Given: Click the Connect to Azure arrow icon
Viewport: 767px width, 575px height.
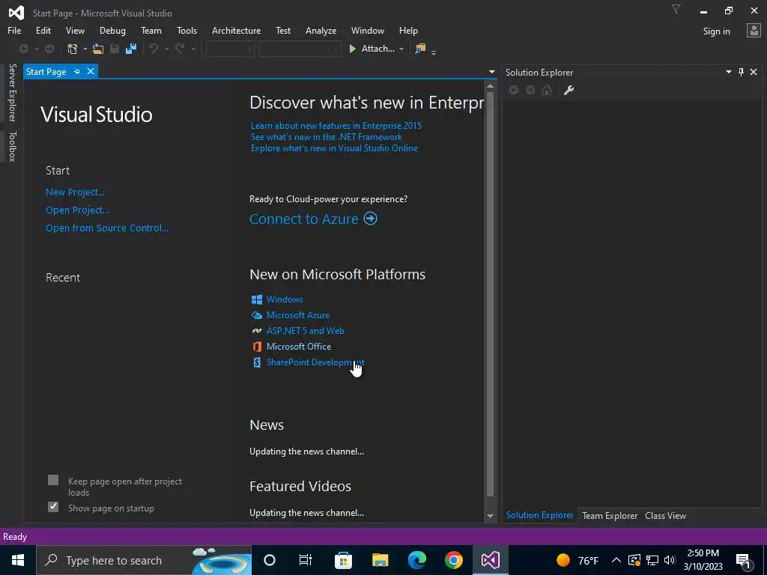Looking at the screenshot, I should point(370,218).
